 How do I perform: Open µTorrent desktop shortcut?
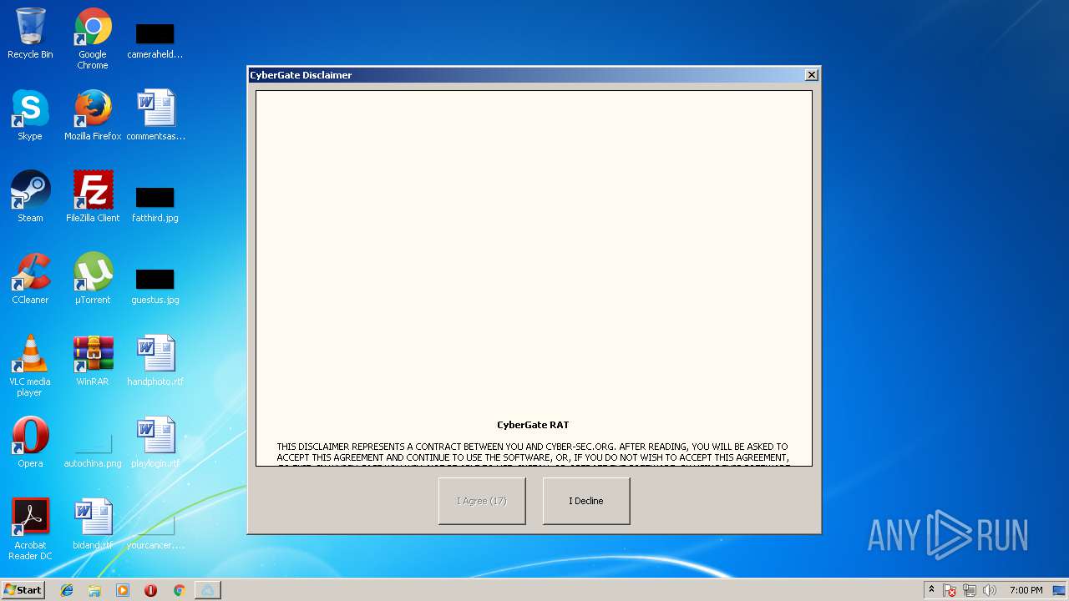(x=93, y=279)
